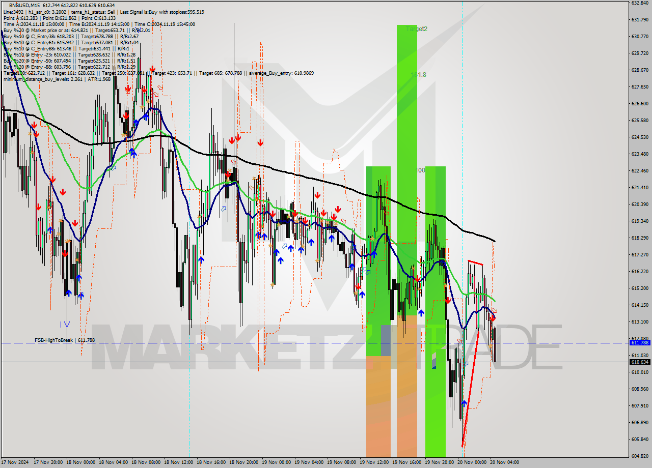Image resolution: width=652 pixels, height=468 pixels.
Task: Click the 604.820 price axis value
Action: pos(640,456)
